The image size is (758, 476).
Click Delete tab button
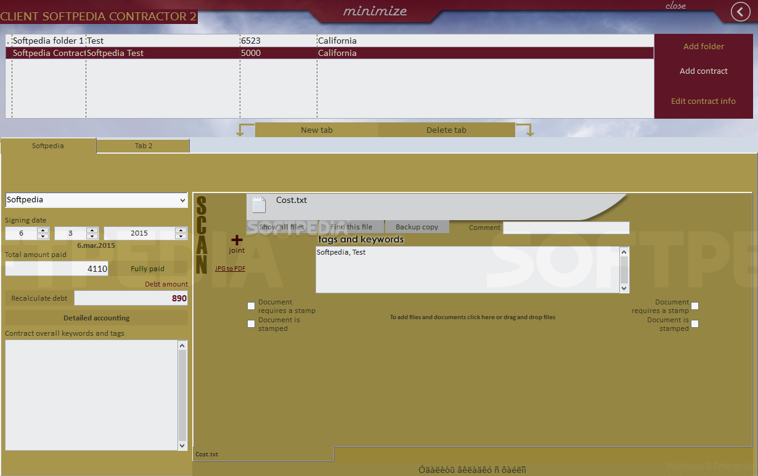447,130
